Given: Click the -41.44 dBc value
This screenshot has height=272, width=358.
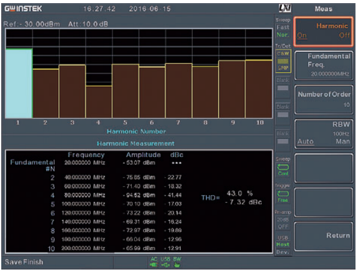Looking at the screenshot, I should pyautogui.click(x=173, y=195).
